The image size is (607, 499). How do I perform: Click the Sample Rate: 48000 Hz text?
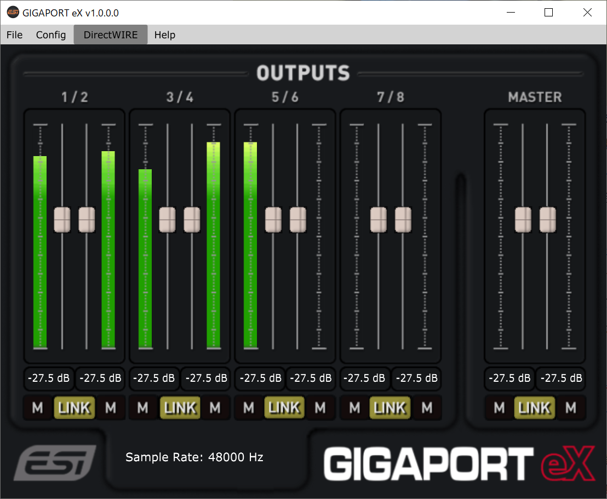pyautogui.click(x=194, y=457)
